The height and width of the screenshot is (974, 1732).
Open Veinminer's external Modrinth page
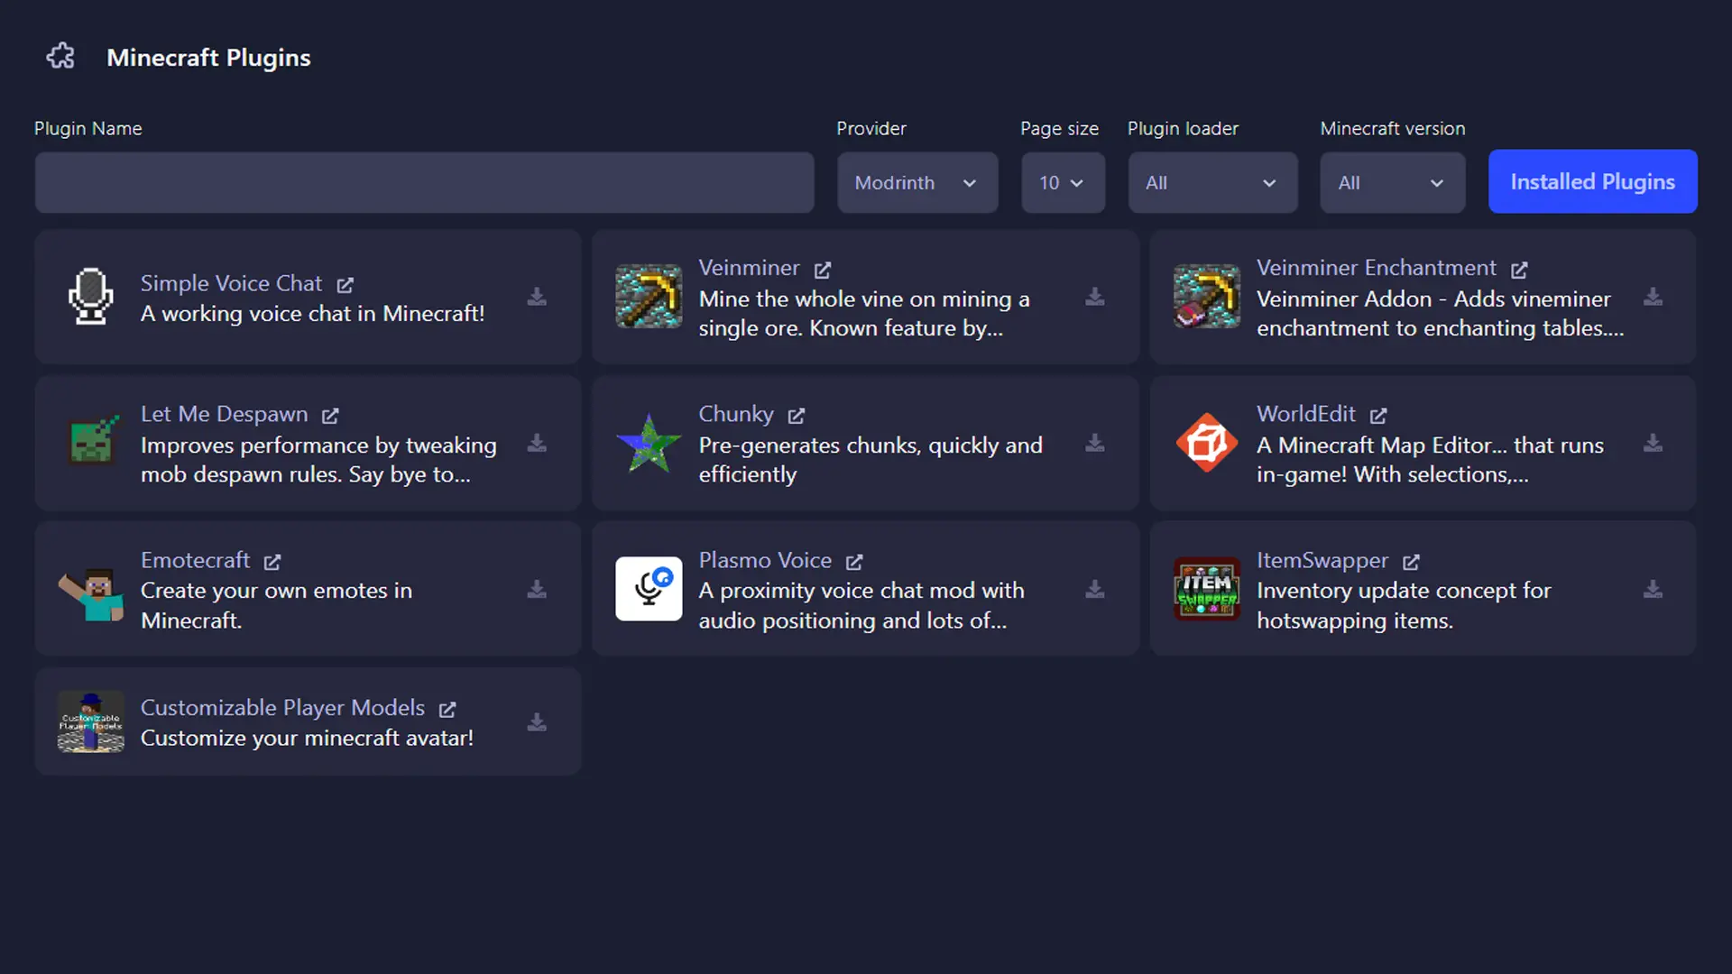(x=822, y=270)
